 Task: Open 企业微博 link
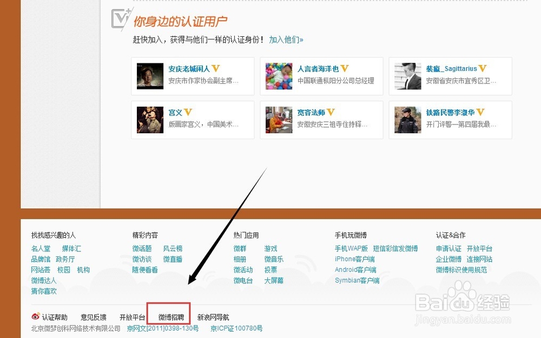(x=448, y=259)
